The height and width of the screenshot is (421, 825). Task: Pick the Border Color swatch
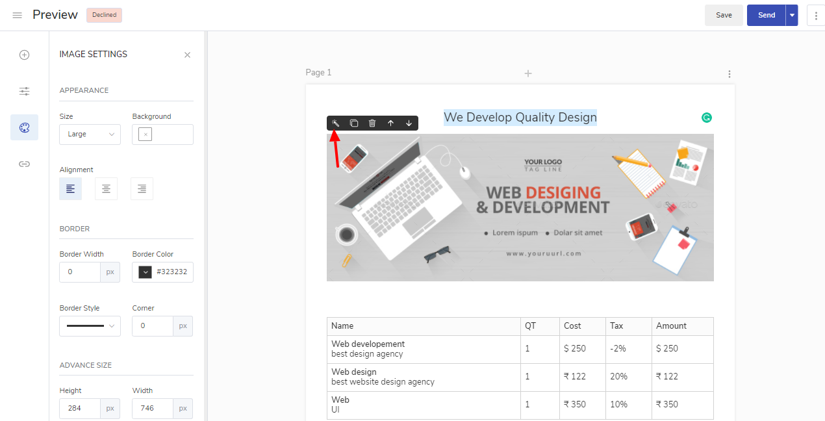pyautogui.click(x=146, y=272)
